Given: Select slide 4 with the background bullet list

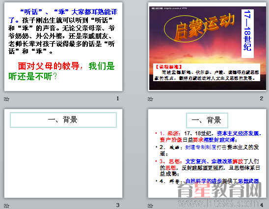Looking at the screenshot, I should pyautogui.click(x=207, y=153).
